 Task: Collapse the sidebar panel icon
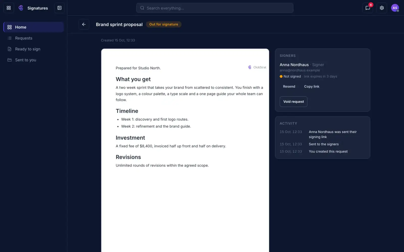59,8
